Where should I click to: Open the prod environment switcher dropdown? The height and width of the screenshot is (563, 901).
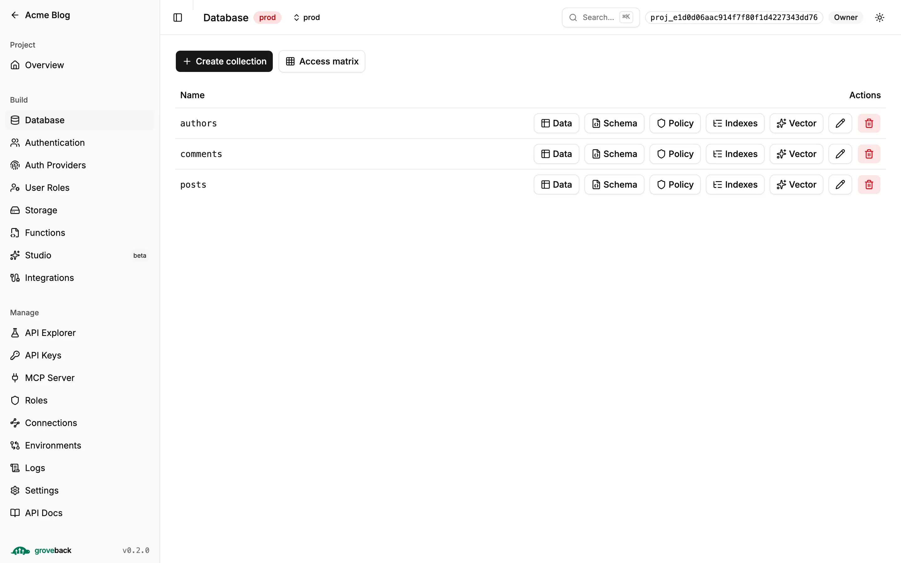tap(307, 18)
